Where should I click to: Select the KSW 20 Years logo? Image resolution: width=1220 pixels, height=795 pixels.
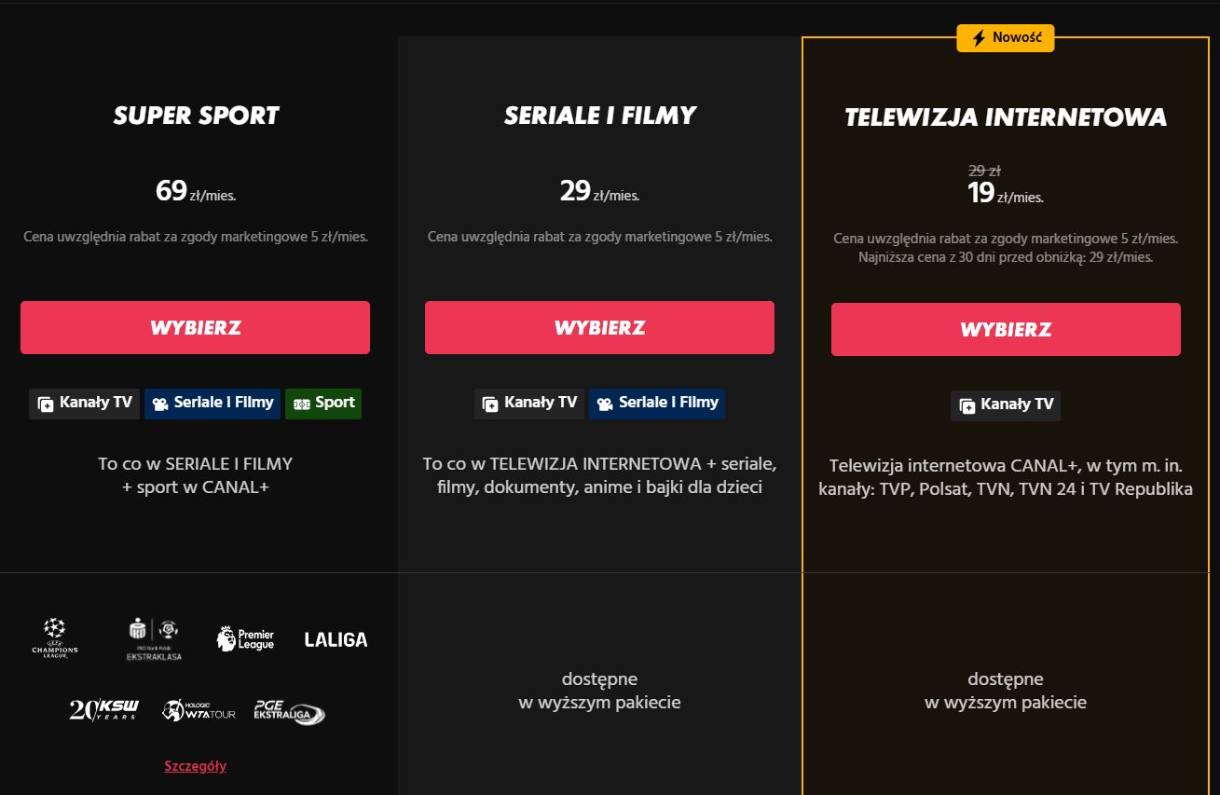(x=103, y=708)
